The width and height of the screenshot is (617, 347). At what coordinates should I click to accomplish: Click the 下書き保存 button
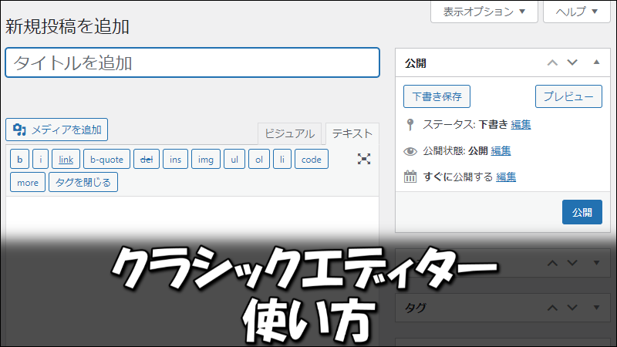(x=437, y=96)
